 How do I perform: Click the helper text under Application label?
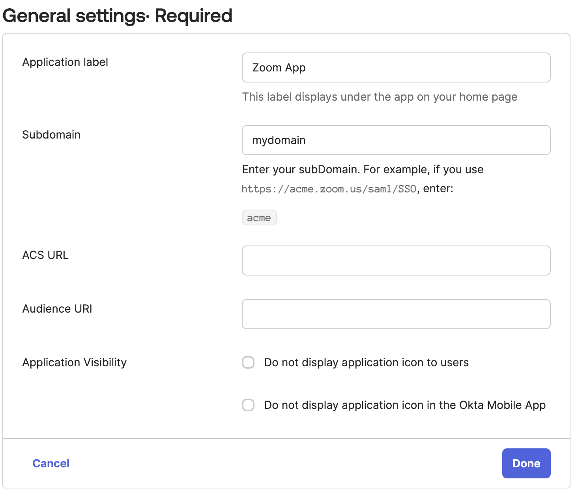pos(380,97)
